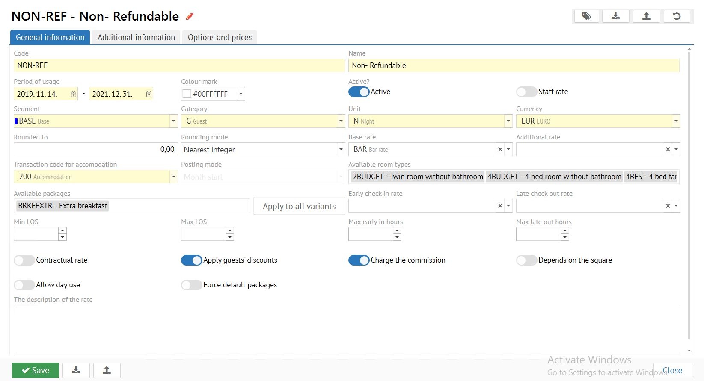Open the Currency dropdown list

pyautogui.click(x=676, y=121)
